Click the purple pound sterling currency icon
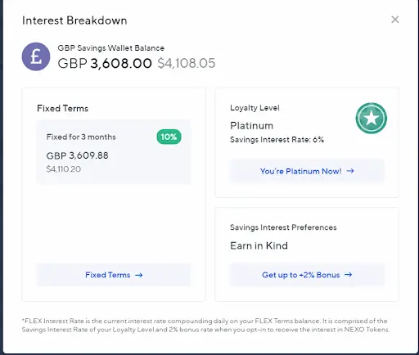 tap(36, 56)
